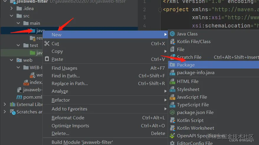Click the Stylesheet CSS icon
Screen dimensions: 259x145
173,89
